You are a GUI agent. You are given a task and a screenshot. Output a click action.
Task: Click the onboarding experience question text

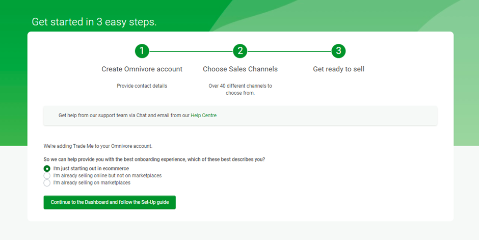click(x=154, y=159)
